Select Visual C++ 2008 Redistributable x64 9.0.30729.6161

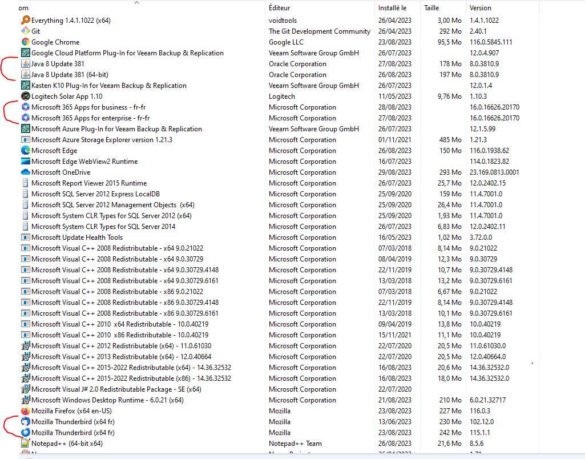pos(125,280)
